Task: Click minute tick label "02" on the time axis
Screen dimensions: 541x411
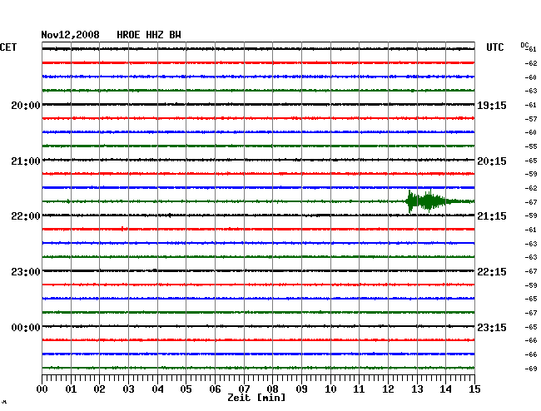Action: coord(99,389)
